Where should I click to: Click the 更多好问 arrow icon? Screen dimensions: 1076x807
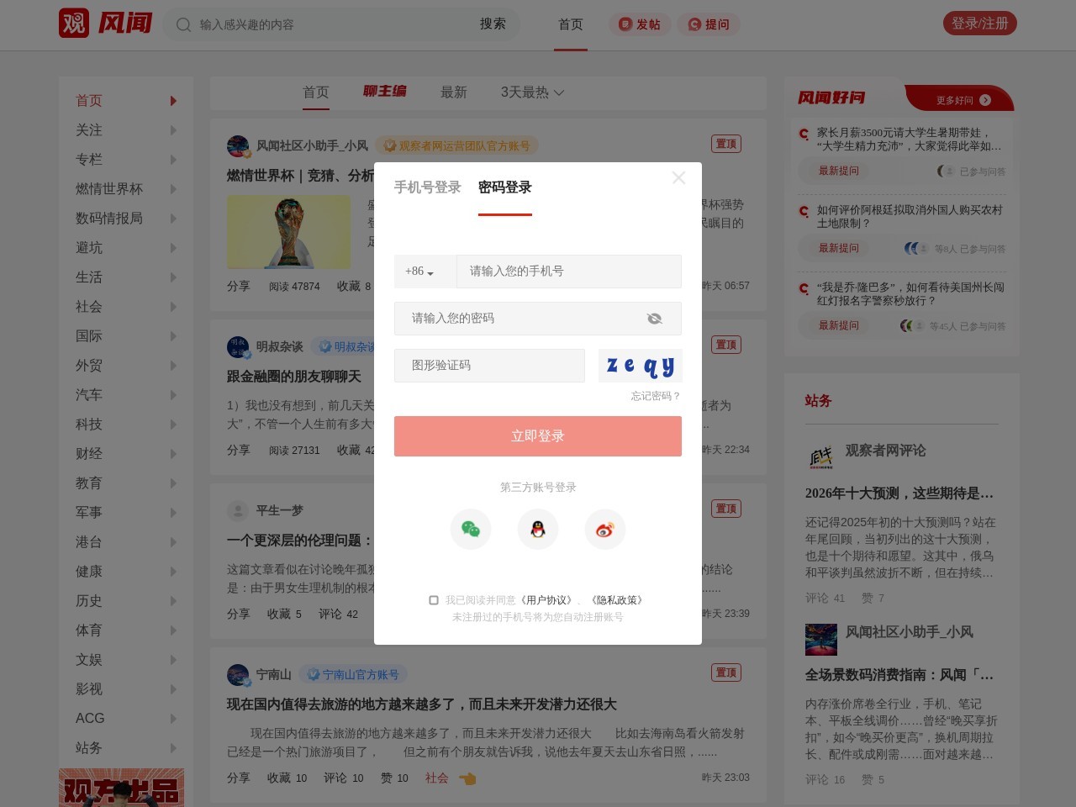click(x=985, y=100)
